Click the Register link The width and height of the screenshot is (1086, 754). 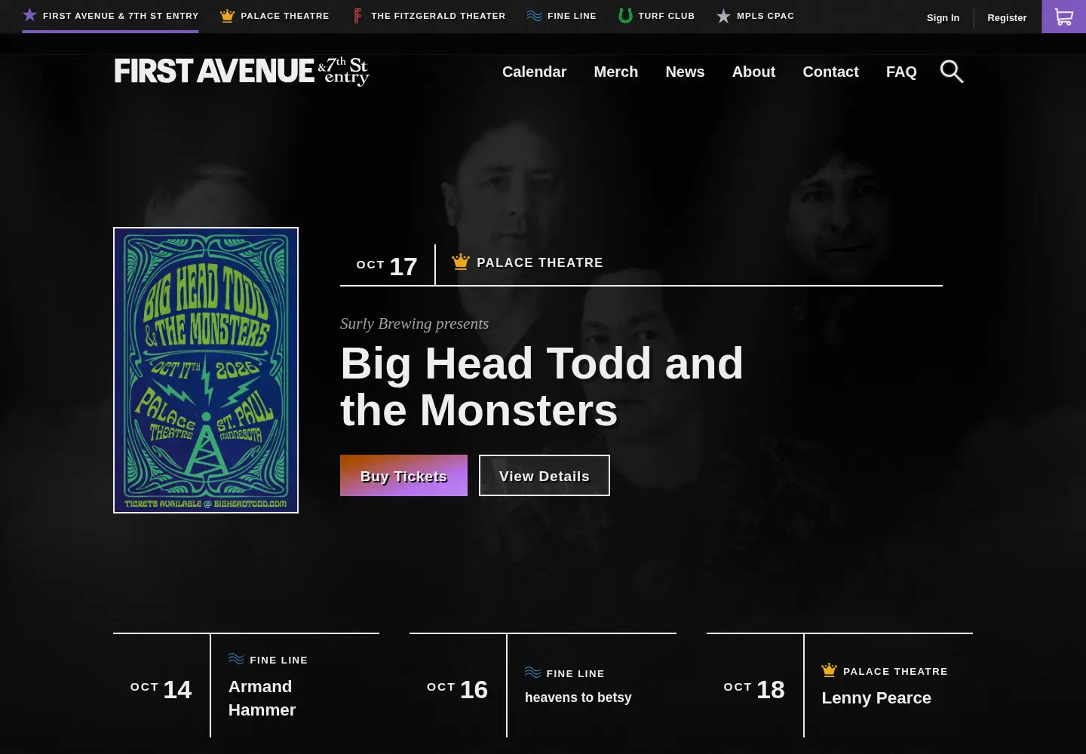pyautogui.click(x=1007, y=17)
